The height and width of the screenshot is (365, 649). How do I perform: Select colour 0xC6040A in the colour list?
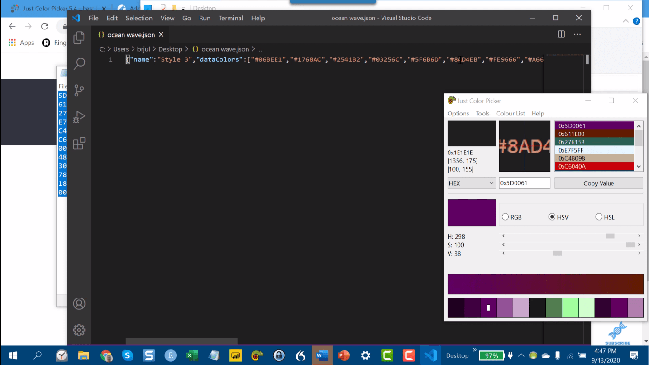[x=594, y=166]
